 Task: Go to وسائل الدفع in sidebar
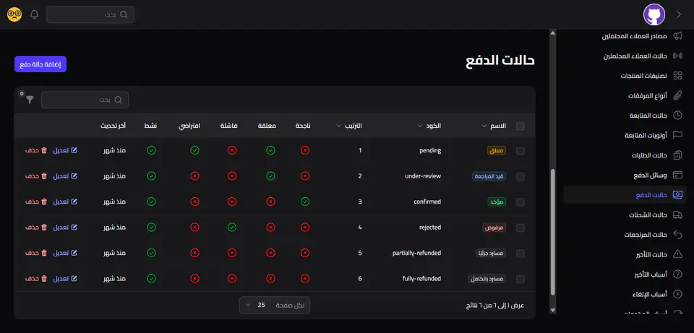pos(650,175)
